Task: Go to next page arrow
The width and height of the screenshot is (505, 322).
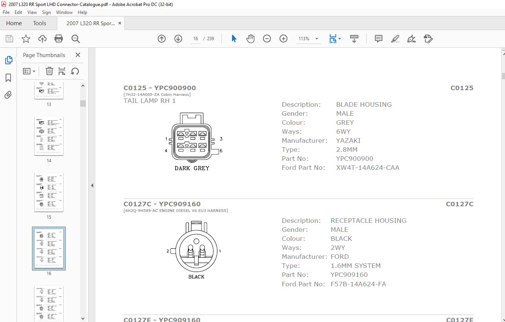Action: (178, 39)
